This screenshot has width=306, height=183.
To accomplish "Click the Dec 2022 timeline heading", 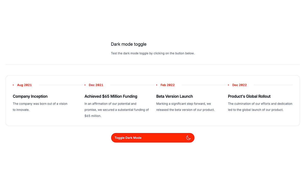I will (239, 85).
